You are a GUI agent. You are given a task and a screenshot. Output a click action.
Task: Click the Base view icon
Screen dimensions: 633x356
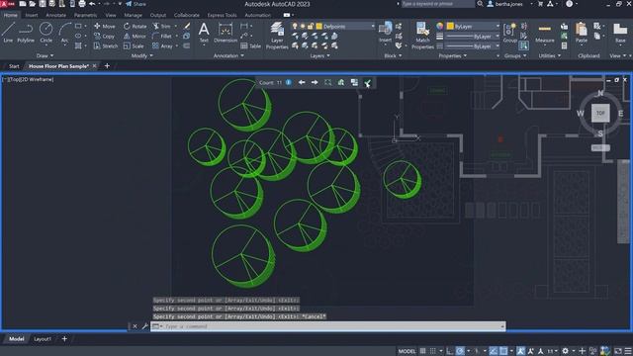coord(620,33)
